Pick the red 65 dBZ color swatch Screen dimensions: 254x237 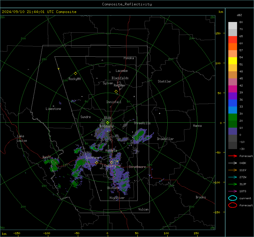pyautogui.click(x=233, y=39)
